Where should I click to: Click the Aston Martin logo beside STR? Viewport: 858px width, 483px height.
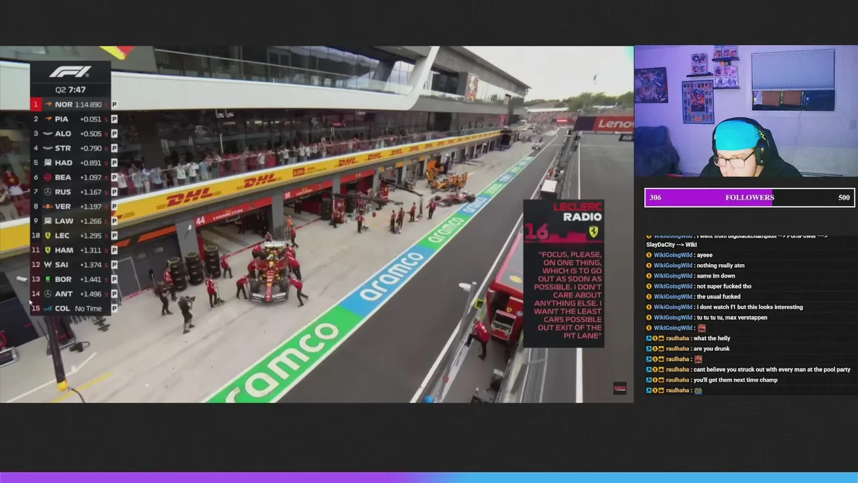pyautogui.click(x=48, y=148)
